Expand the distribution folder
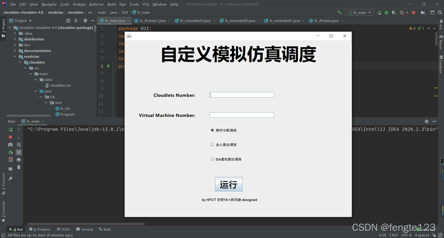444x238 pixels. coord(15,39)
